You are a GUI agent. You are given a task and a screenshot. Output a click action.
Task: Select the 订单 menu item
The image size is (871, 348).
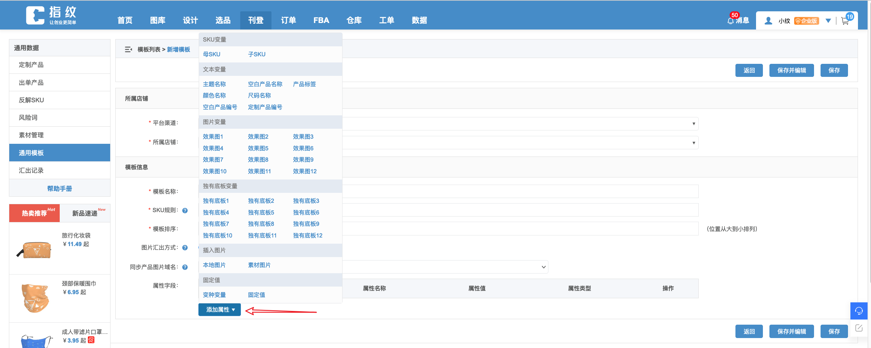(x=288, y=20)
